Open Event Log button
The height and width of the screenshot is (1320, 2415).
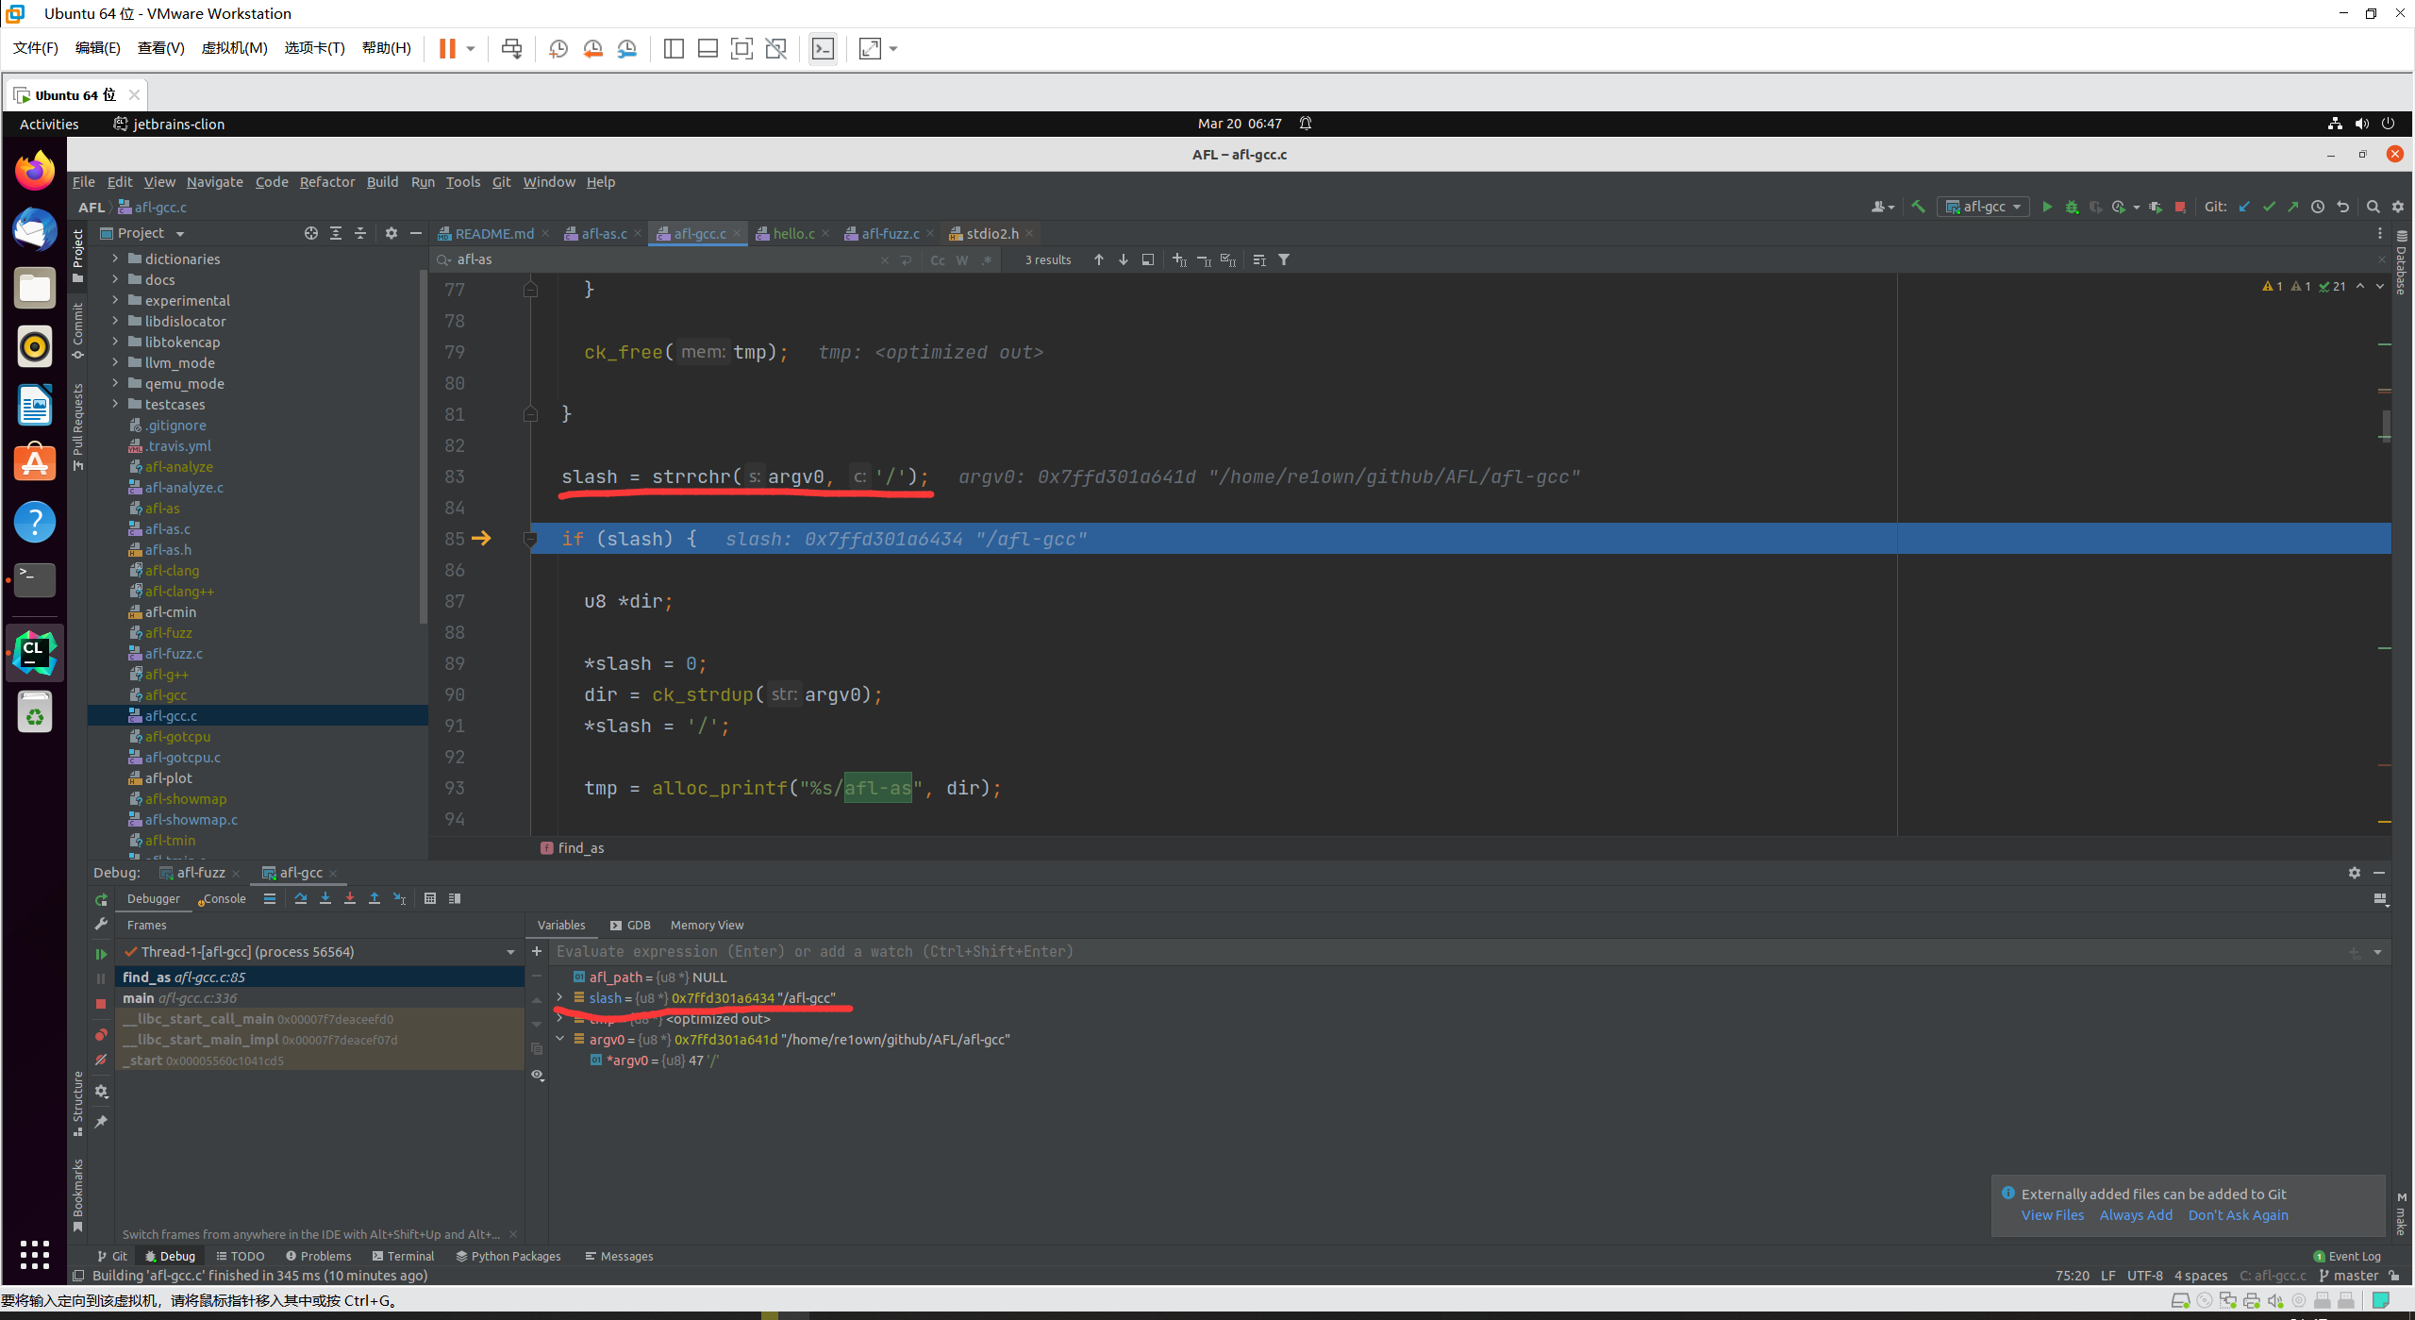[2347, 1256]
